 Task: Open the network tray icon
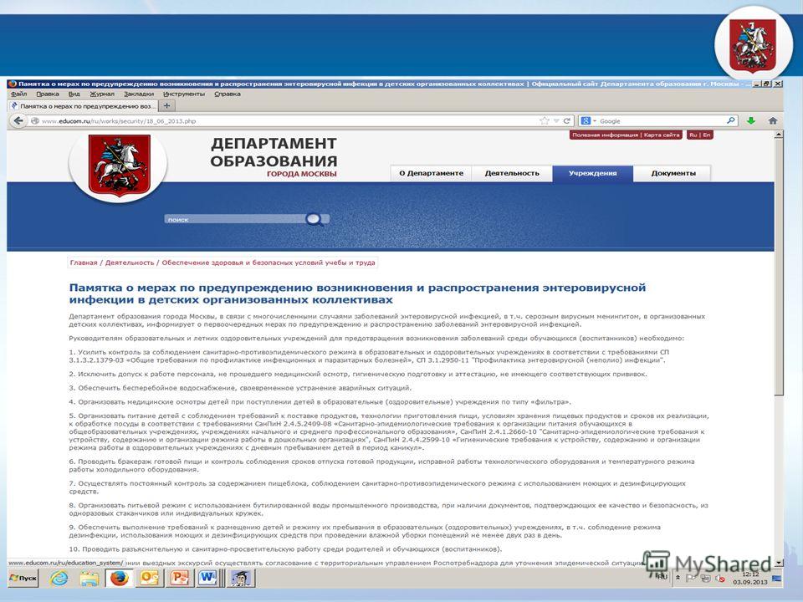(705, 579)
